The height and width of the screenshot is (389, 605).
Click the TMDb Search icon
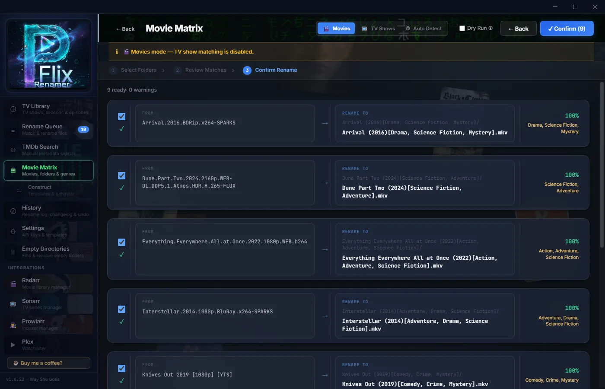pos(13,150)
